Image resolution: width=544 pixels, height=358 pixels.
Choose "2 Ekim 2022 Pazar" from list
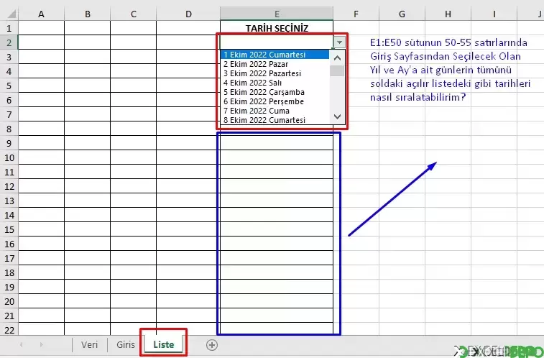tap(275, 64)
